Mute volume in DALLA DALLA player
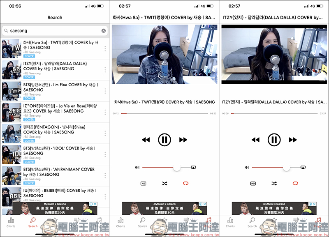Image resolution: width=329 pixels, height=237 pixels. 247,168
